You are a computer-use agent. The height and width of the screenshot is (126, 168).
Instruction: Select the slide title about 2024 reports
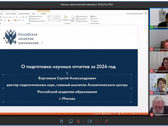coord(68,67)
